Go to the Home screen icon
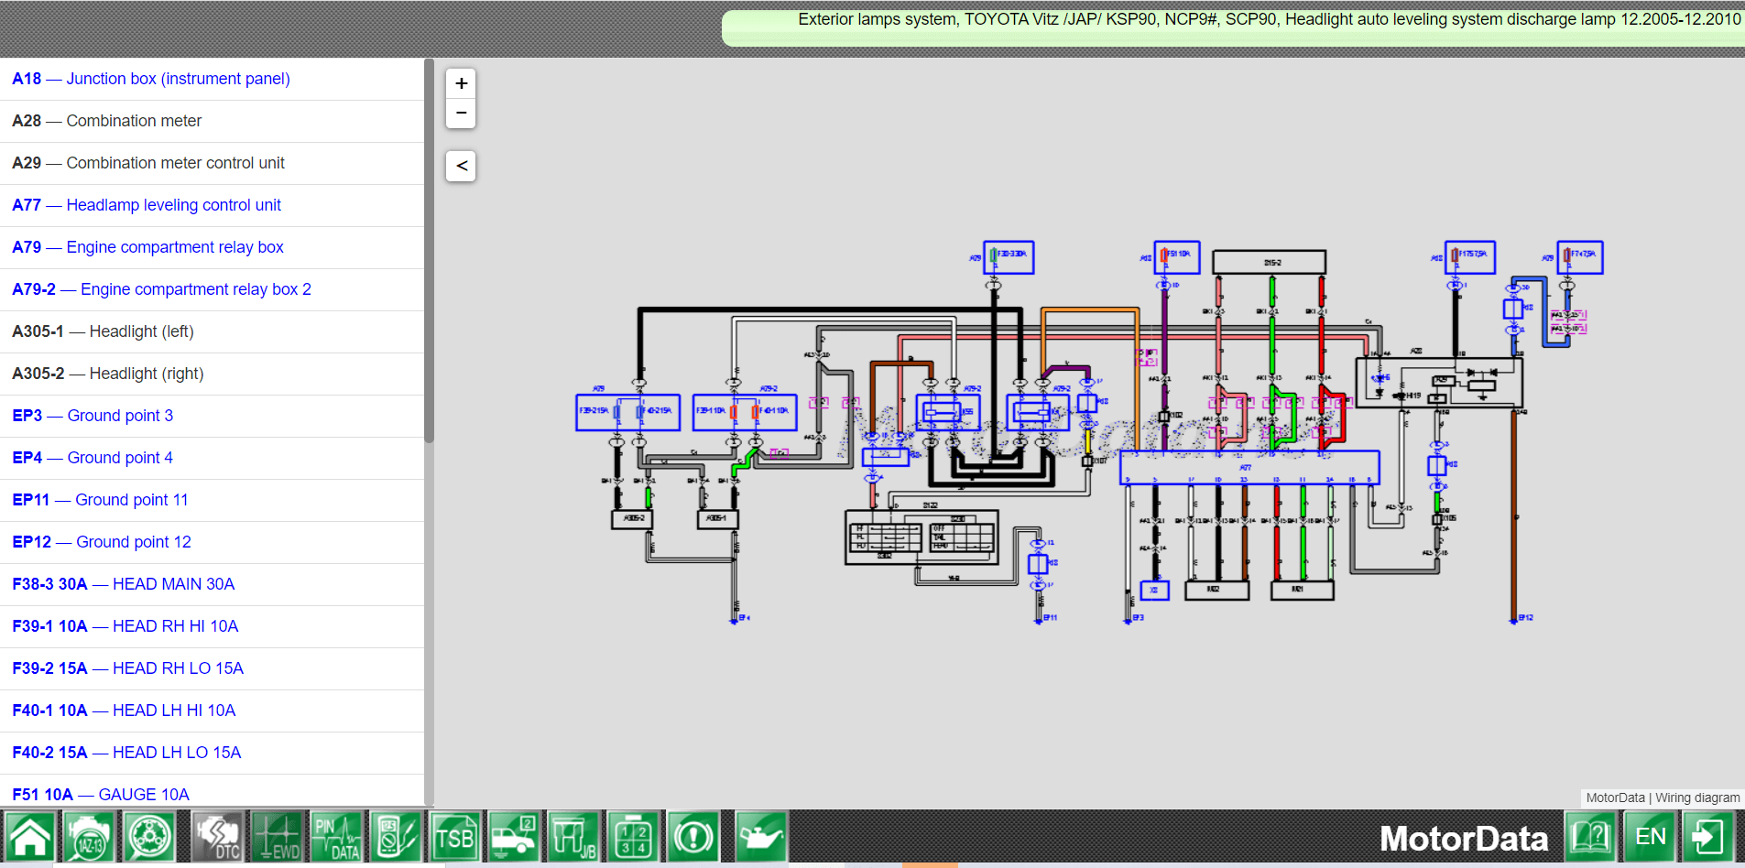The height and width of the screenshot is (868, 1745). click(x=30, y=837)
